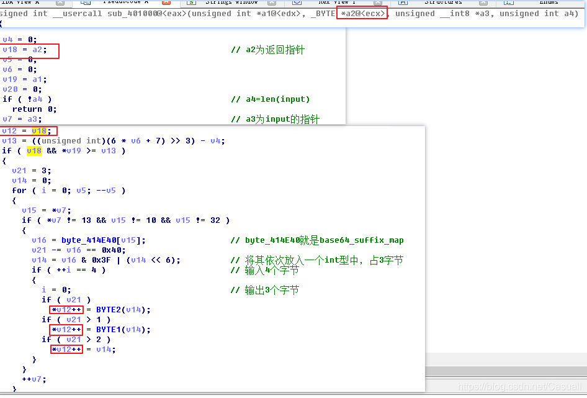The width and height of the screenshot is (587, 398).
Task: Click the line i = 0;
Action: point(56,290)
